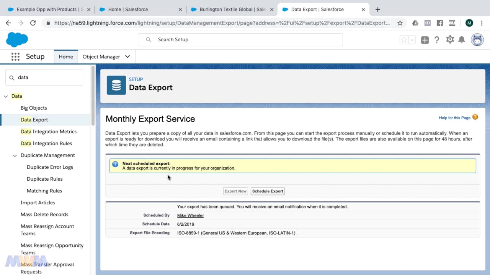Image resolution: width=490 pixels, height=275 pixels.
Task: Click the Search Setup field
Action: point(240,40)
